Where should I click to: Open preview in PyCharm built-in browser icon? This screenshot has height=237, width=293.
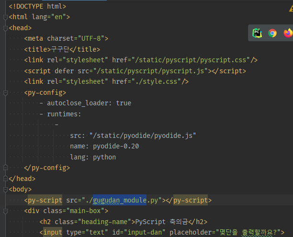(257, 33)
